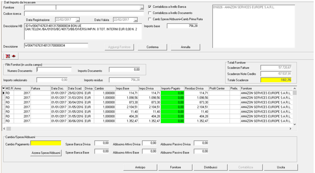
Task: Click the scroll-right arrow of the grid
Action: coord(290,129)
